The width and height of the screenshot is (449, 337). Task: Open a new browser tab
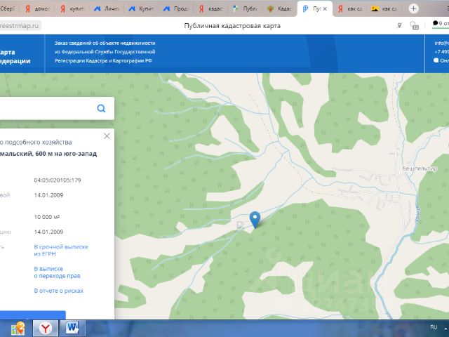click(x=413, y=8)
